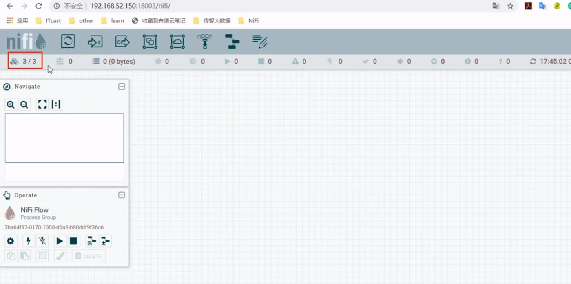571x284 pixels.
Task: Click the Output Port component icon
Action: click(122, 41)
